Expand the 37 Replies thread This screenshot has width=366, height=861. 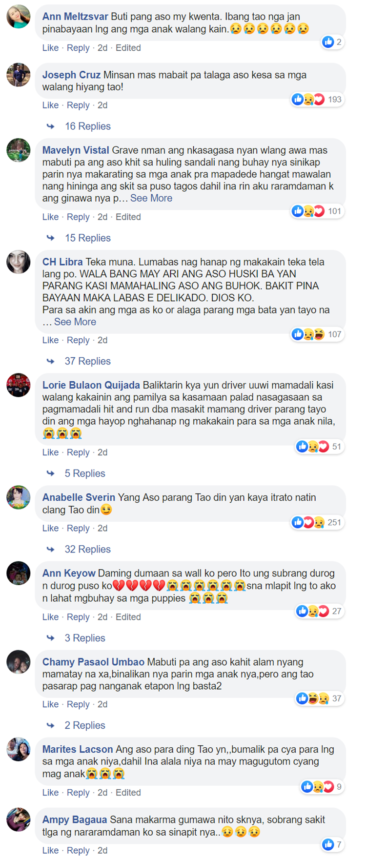click(x=88, y=361)
